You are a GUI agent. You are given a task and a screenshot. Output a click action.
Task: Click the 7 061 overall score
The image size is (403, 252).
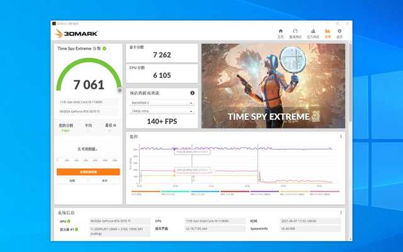click(89, 84)
